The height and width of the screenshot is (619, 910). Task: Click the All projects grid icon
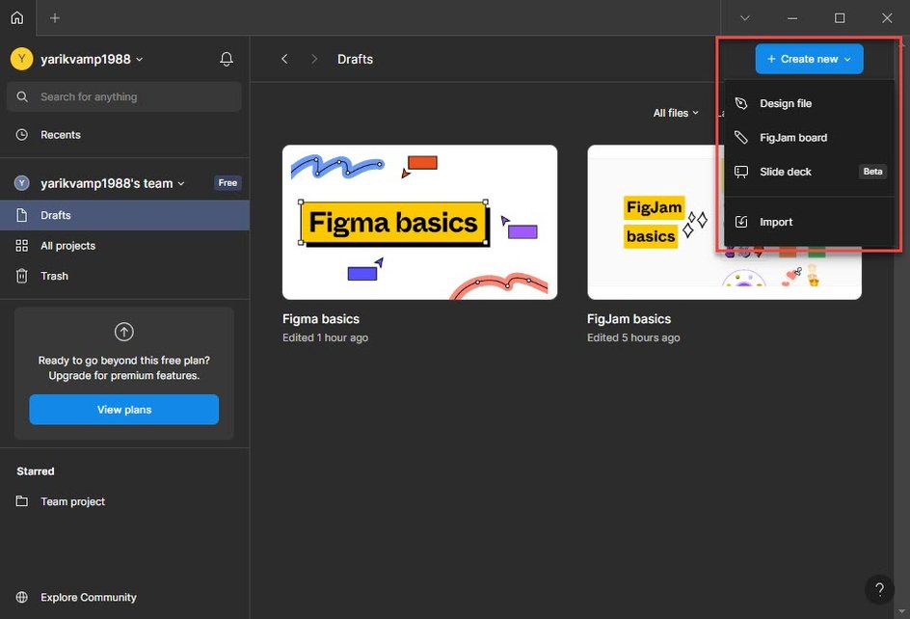click(21, 246)
